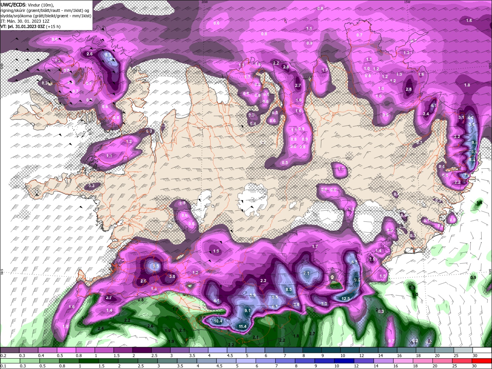Click the UWC/ECDS title text
The image size is (492, 369).
coord(13,4)
